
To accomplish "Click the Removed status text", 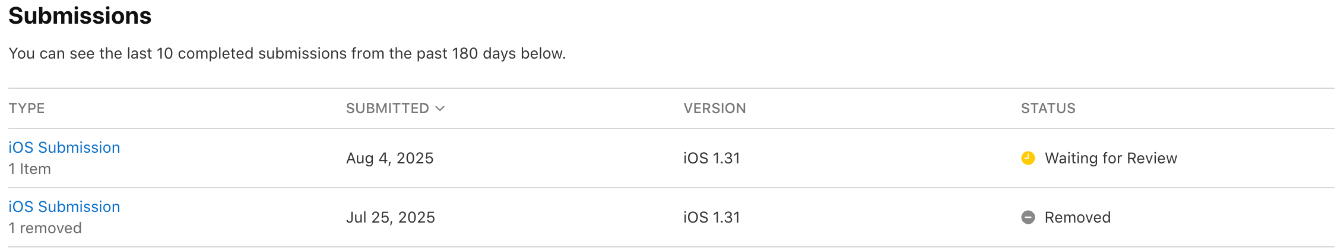I will click(1078, 217).
